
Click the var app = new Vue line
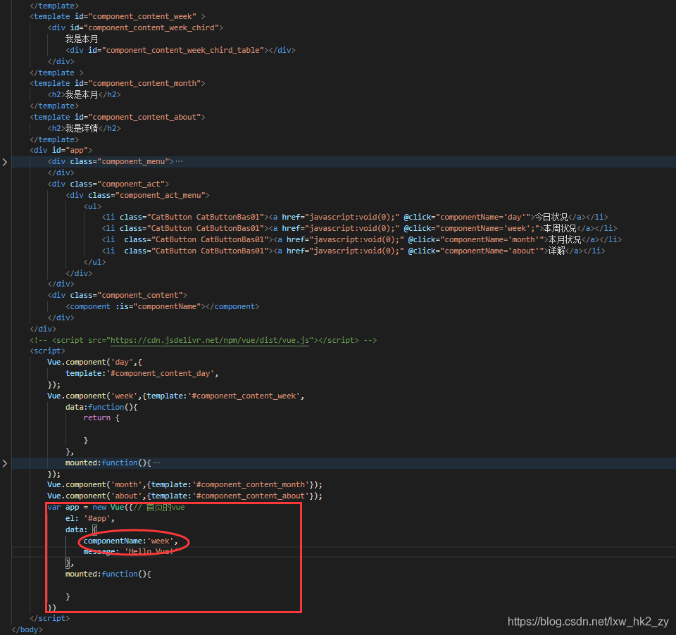coord(116,507)
